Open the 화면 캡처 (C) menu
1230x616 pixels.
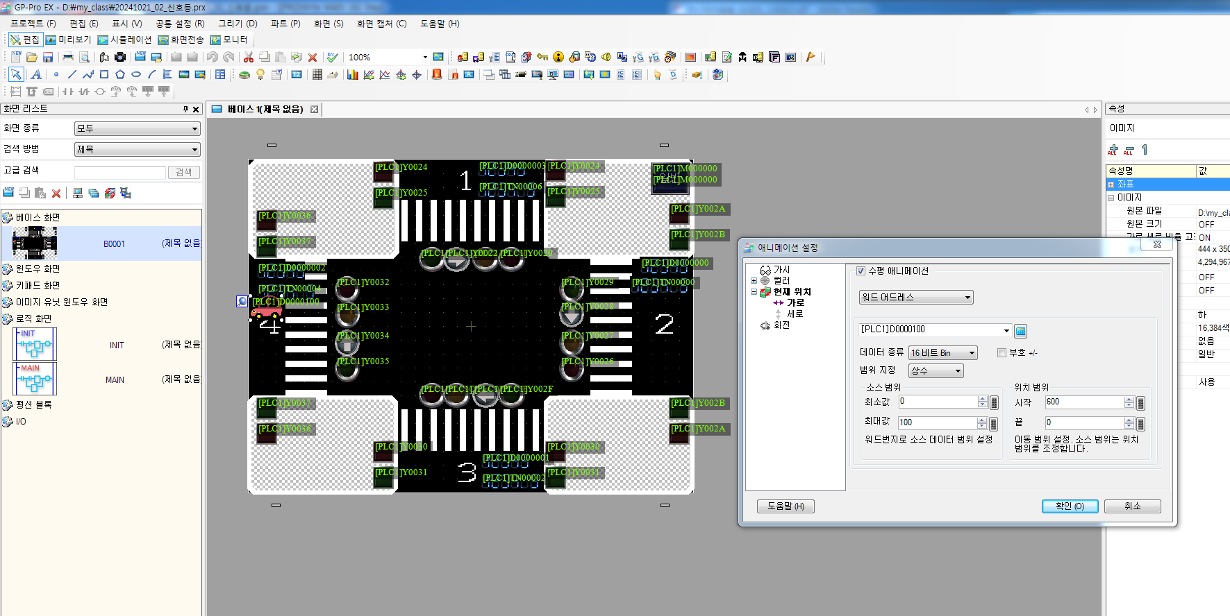pyautogui.click(x=381, y=24)
